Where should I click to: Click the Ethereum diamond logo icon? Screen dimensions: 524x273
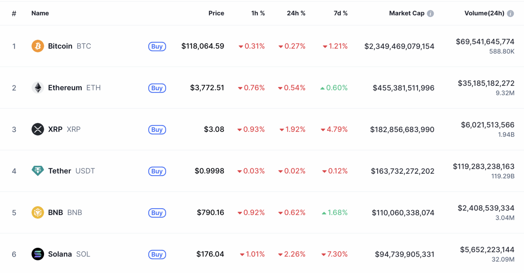38,88
